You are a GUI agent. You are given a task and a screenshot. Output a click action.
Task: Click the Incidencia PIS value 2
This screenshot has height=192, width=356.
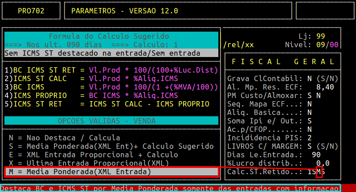click(310, 138)
